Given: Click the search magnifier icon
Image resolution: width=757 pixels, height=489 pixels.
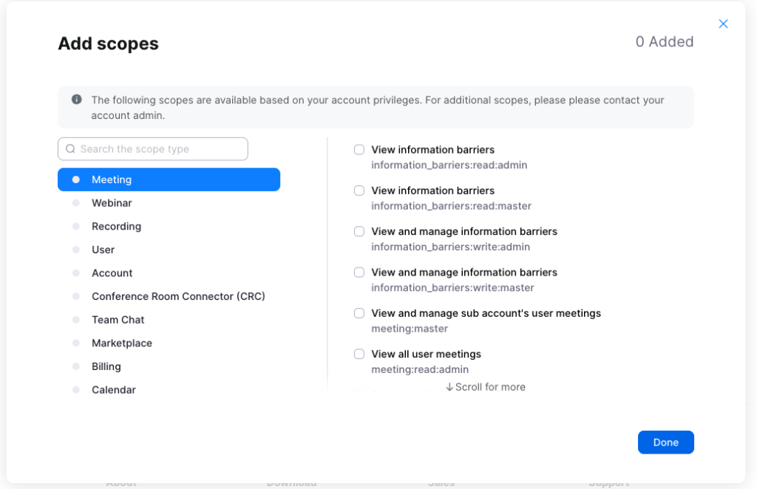Looking at the screenshot, I should pyautogui.click(x=71, y=149).
